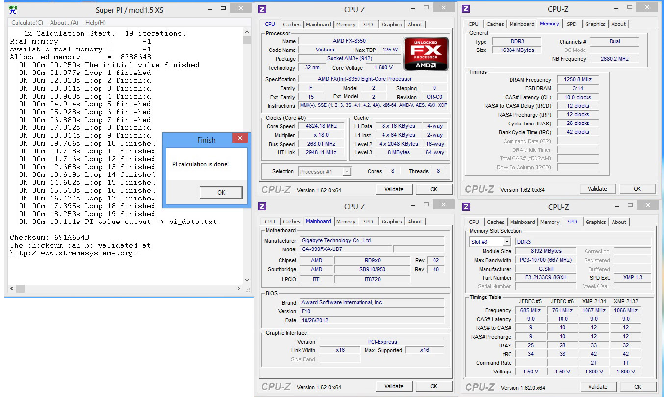This screenshot has height=397, width=664.
Task: Click the NB Frequency value 2680.2 MHz
Action: point(614,59)
